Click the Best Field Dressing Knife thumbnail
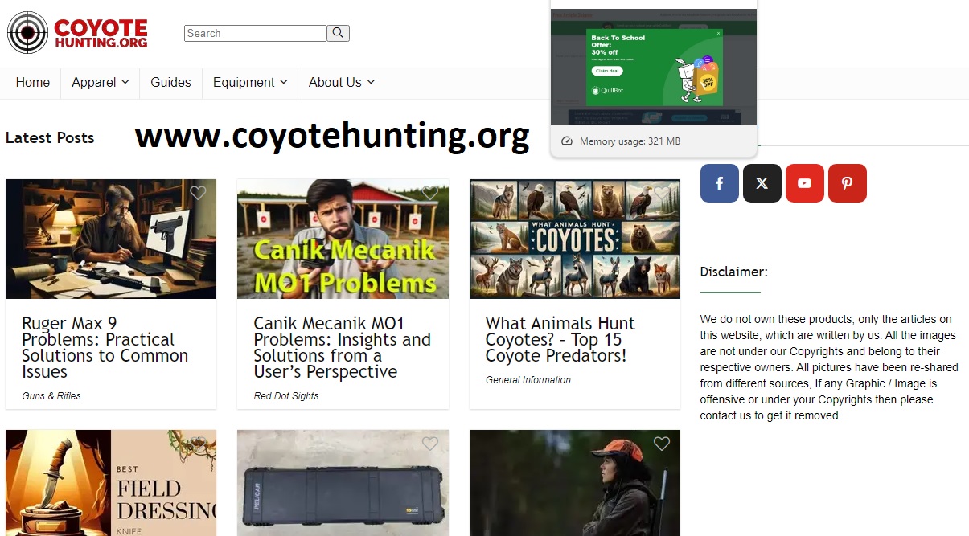The height and width of the screenshot is (536, 969). tap(111, 483)
